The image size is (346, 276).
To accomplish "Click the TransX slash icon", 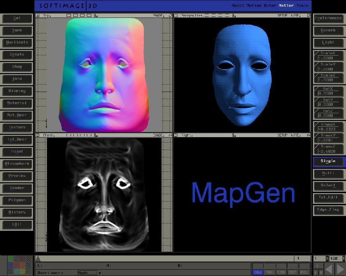I will pyautogui.click(x=317, y=124).
